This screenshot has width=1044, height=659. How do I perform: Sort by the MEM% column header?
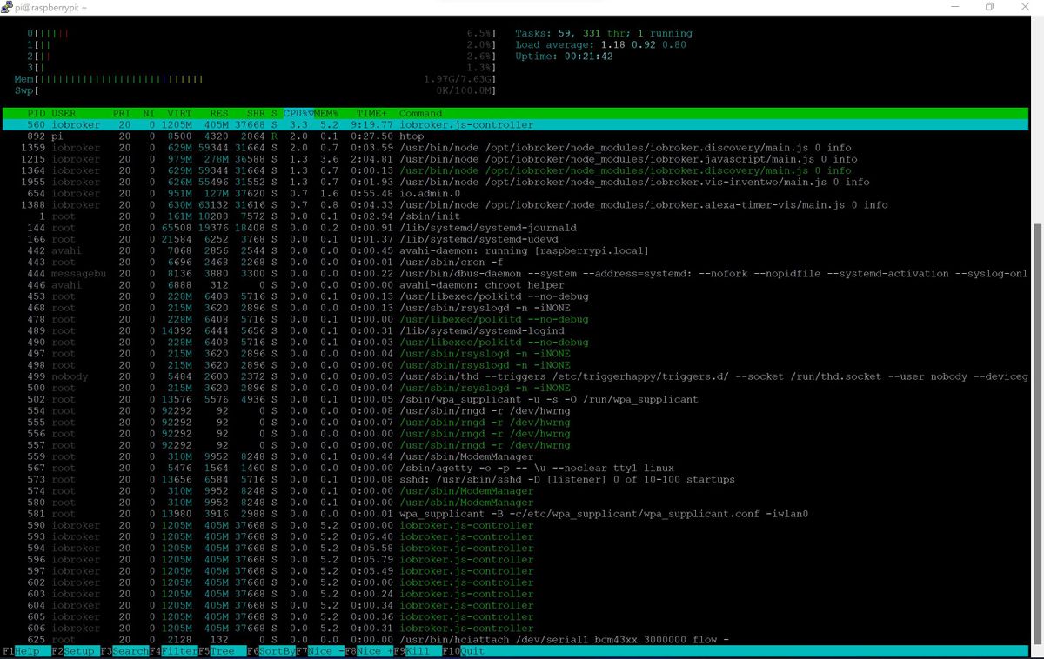pyautogui.click(x=325, y=113)
